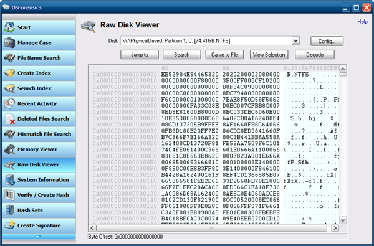
Task: Open System Information
Action: 39,180
